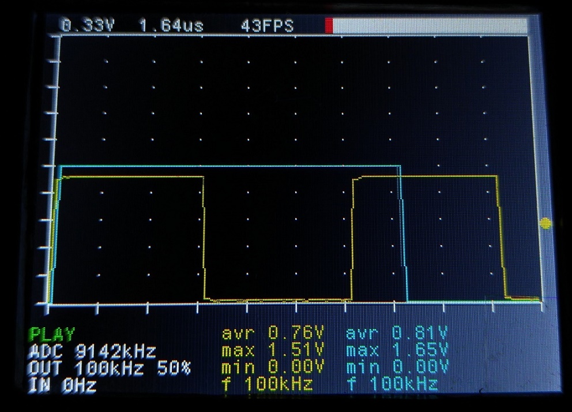Click cyan channel avr 0.81V reading

click(x=397, y=333)
